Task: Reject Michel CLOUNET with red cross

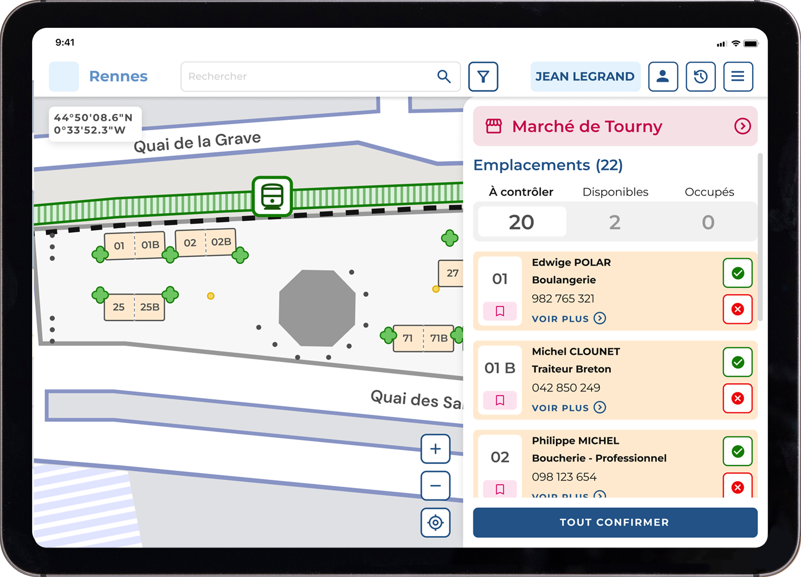Action: point(737,398)
